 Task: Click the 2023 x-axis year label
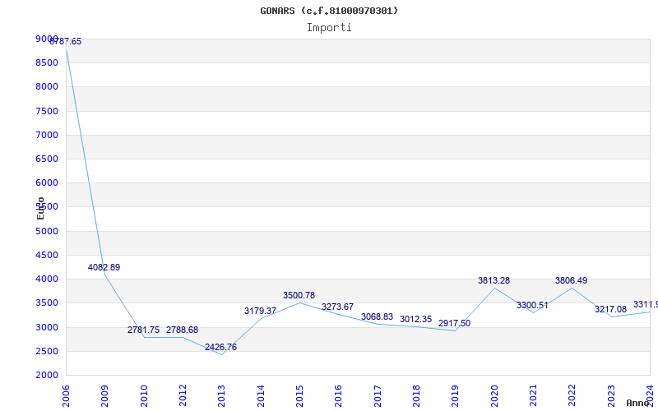click(611, 396)
